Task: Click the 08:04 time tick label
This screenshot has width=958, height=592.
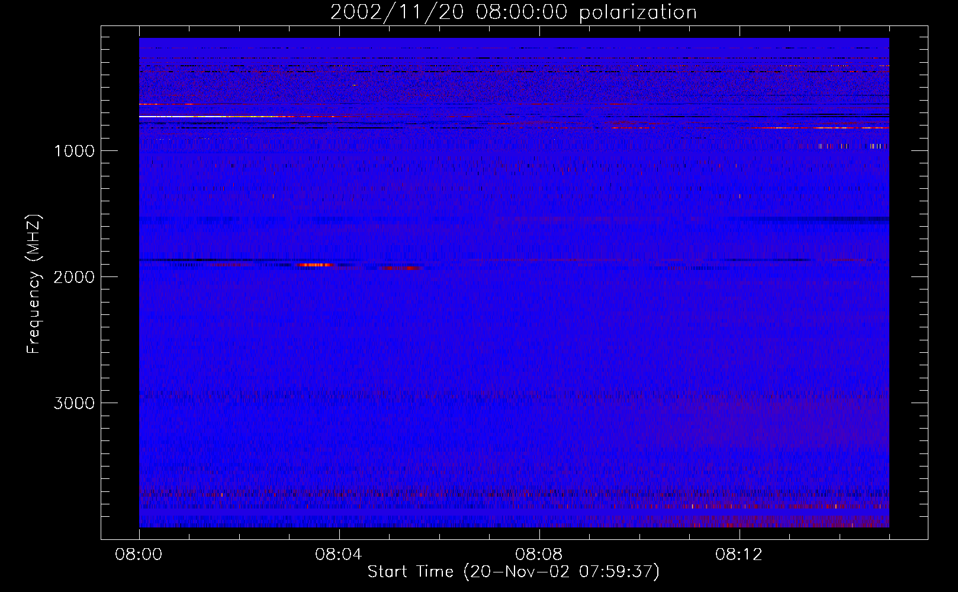Action: pos(339,555)
